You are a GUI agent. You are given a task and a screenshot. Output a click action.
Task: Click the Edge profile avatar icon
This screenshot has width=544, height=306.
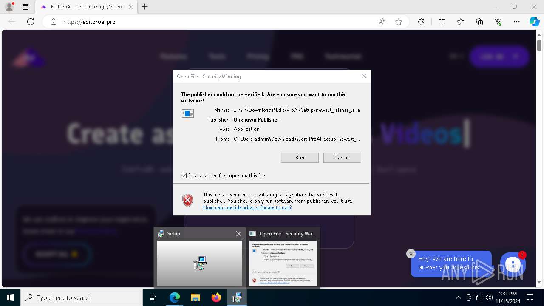[9, 7]
